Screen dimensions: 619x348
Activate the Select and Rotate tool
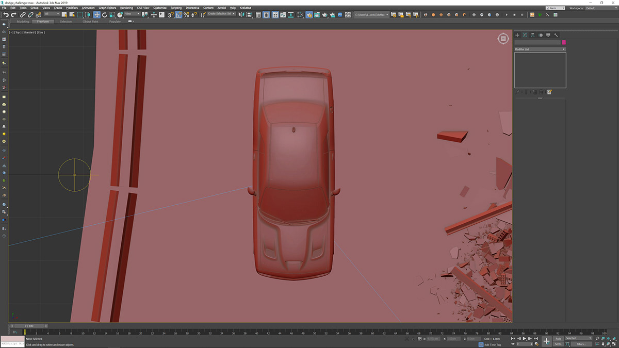click(x=104, y=15)
